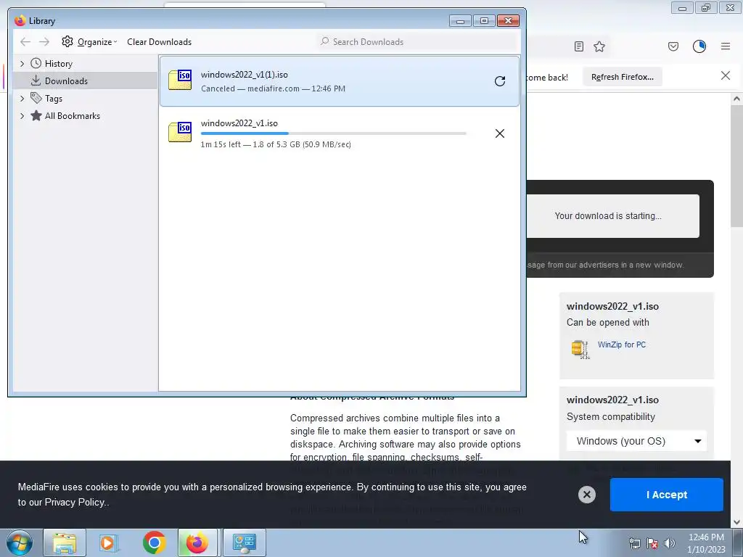
Task: Open Firefox downloads progress indicator
Action: click(x=699, y=46)
